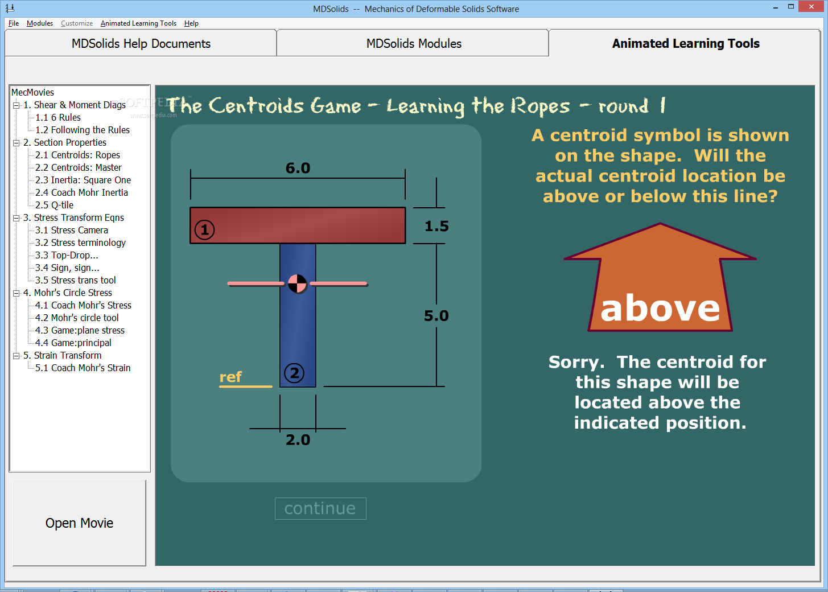Select '2. Section Properties' label

pyautogui.click(x=65, y=142)
